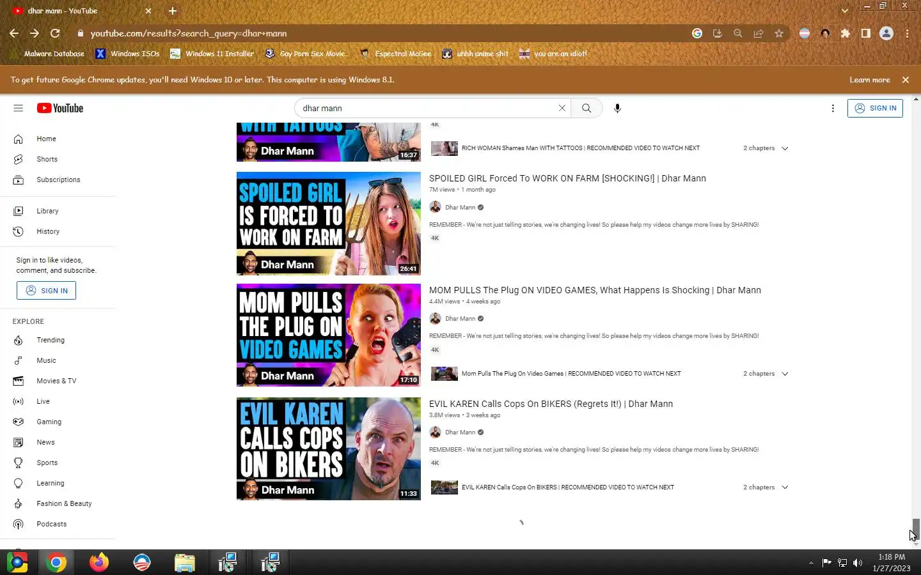Click the Fashion & Beauty icon
This screenshot has width=921, height=575.
[19, 503]
